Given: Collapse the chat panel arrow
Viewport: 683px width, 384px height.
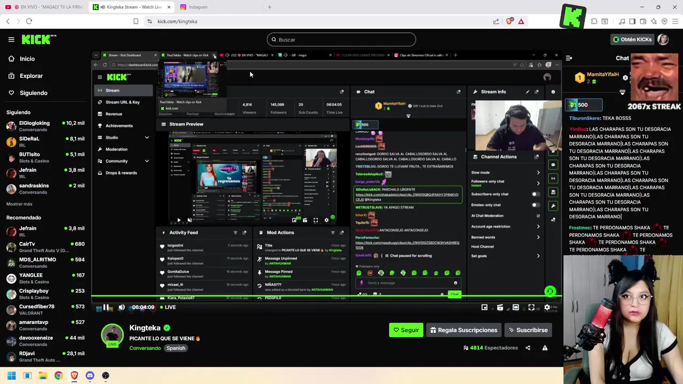Looking at the screenshot, I should tap(569, 58).
